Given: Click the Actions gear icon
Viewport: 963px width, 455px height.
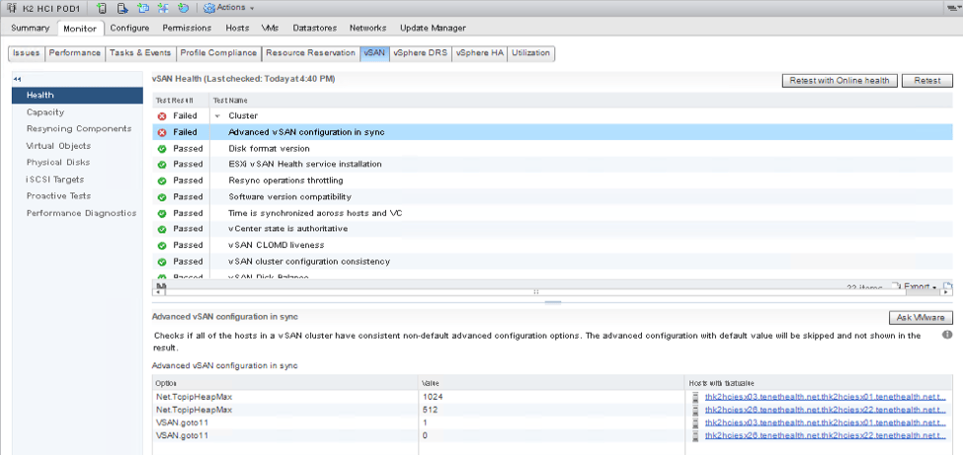Looking at the screenshot, I should pos(208,8).
